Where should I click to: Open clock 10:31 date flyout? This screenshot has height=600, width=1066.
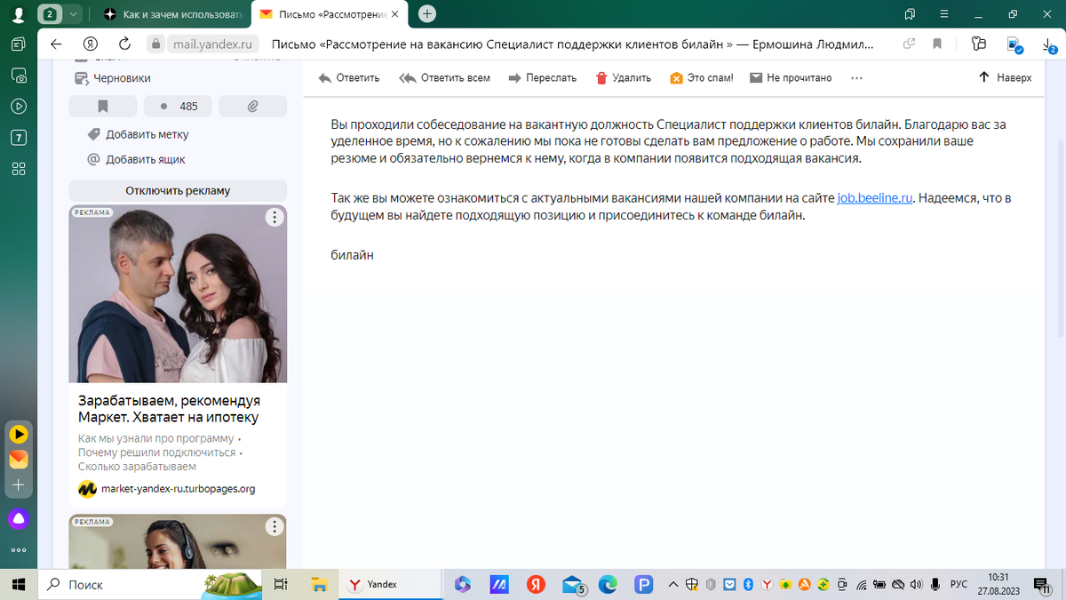(x=999, y=584)
